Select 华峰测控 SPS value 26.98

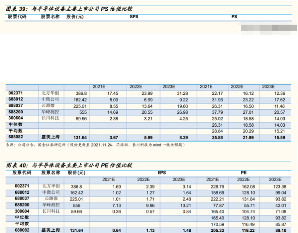pyautogui.click(x=183, y=112)
